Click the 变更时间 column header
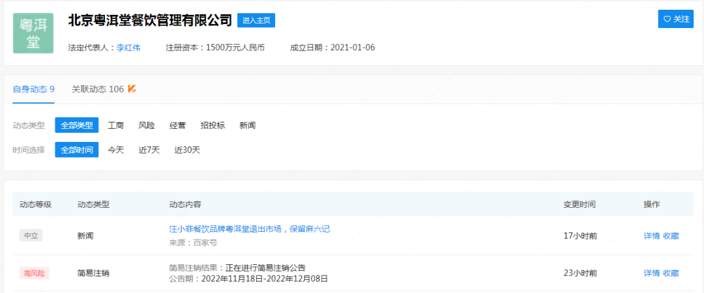704x293 pixels. tap(579, 204)
